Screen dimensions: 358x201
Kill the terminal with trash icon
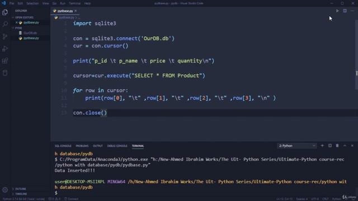(337, 146)
